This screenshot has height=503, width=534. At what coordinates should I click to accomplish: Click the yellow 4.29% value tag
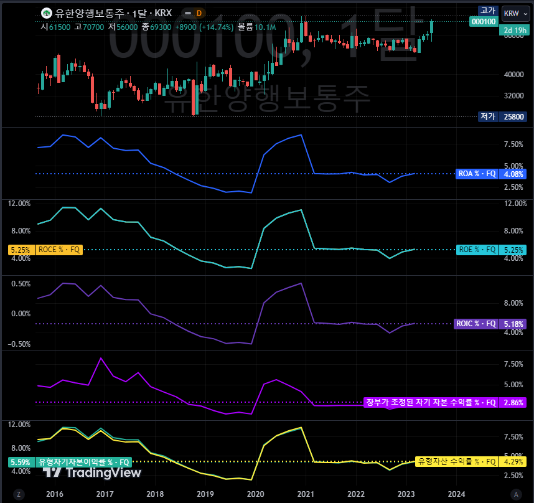point(513,462)
